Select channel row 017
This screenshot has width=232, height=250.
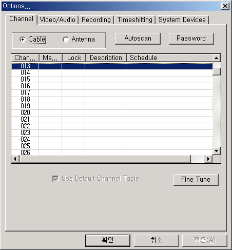(112, 93)
